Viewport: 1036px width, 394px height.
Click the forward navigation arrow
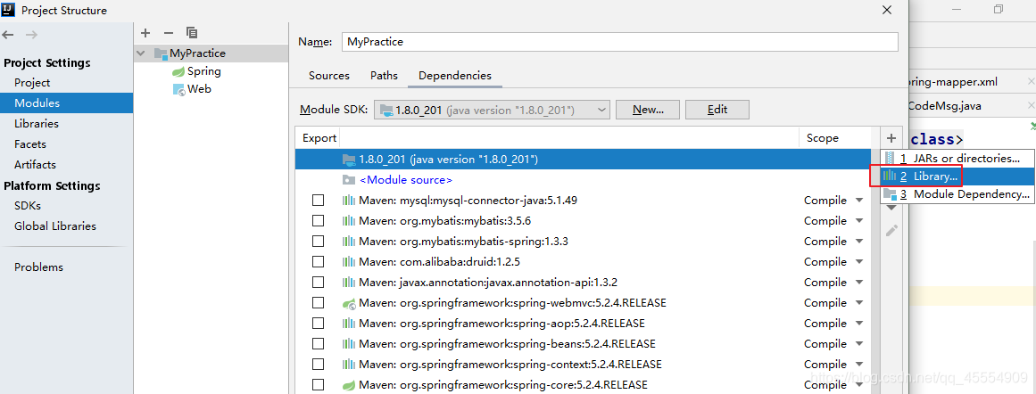tap(31, 34)
